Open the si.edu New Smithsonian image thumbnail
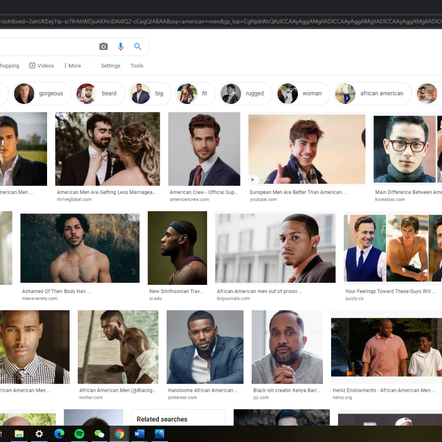 click(177, 248)
